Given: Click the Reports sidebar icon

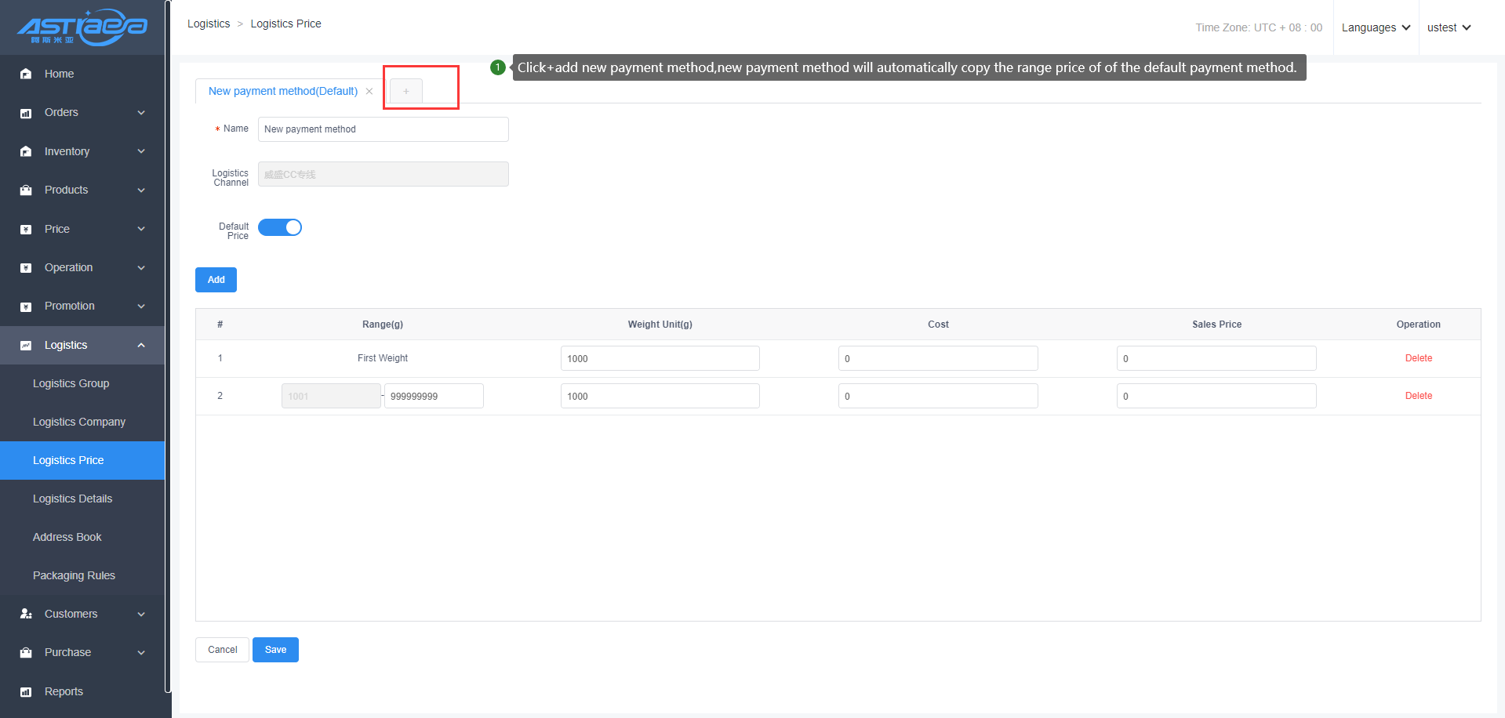Looking at the screenshot, I should (26, 691).
